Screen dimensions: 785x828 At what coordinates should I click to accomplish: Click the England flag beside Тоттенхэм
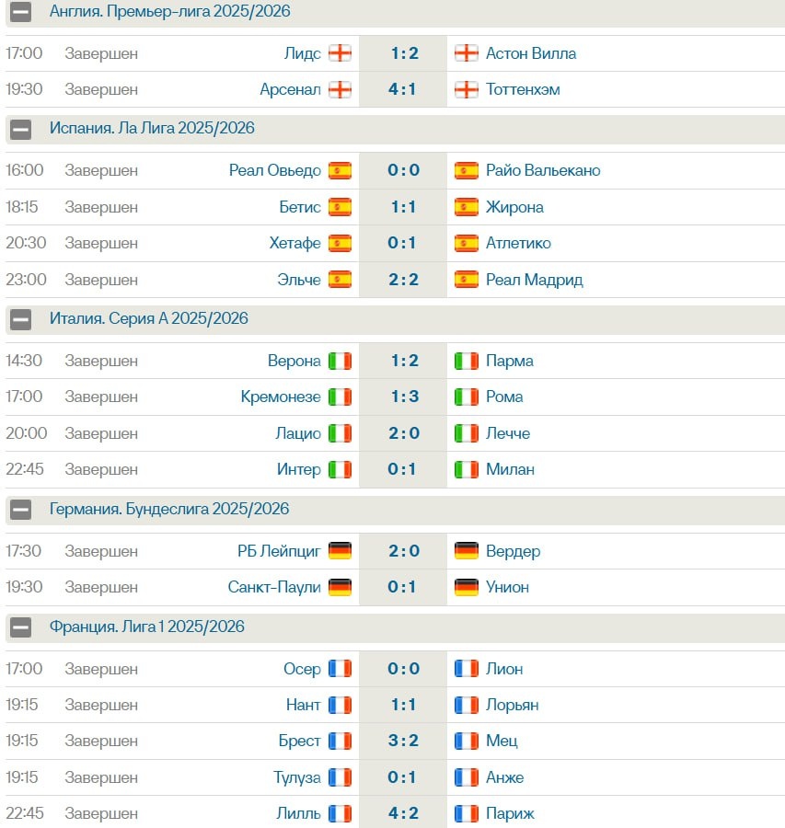(x=467, y=89)
